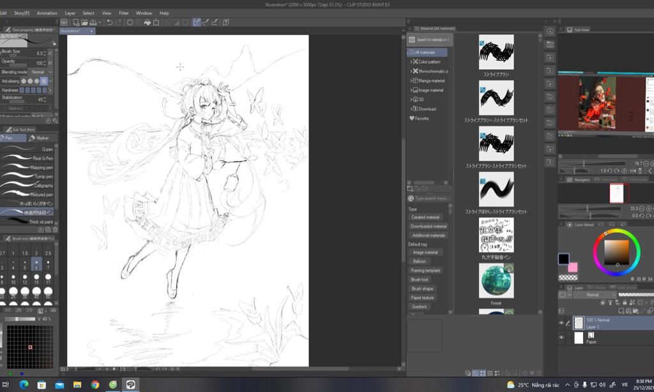The height and width of the screenshot is (392, 654).
Task: Select brush size preset 10
Action: (13, 279)
